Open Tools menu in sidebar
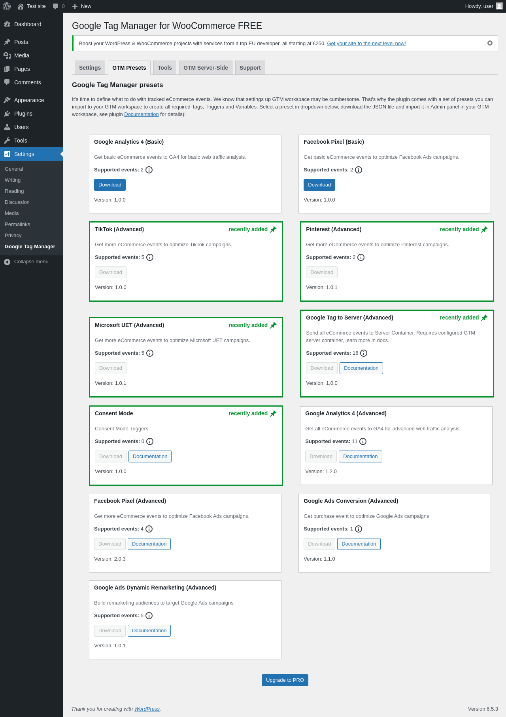The width and height of the screenshot is (506, 717). coord(32,141)
